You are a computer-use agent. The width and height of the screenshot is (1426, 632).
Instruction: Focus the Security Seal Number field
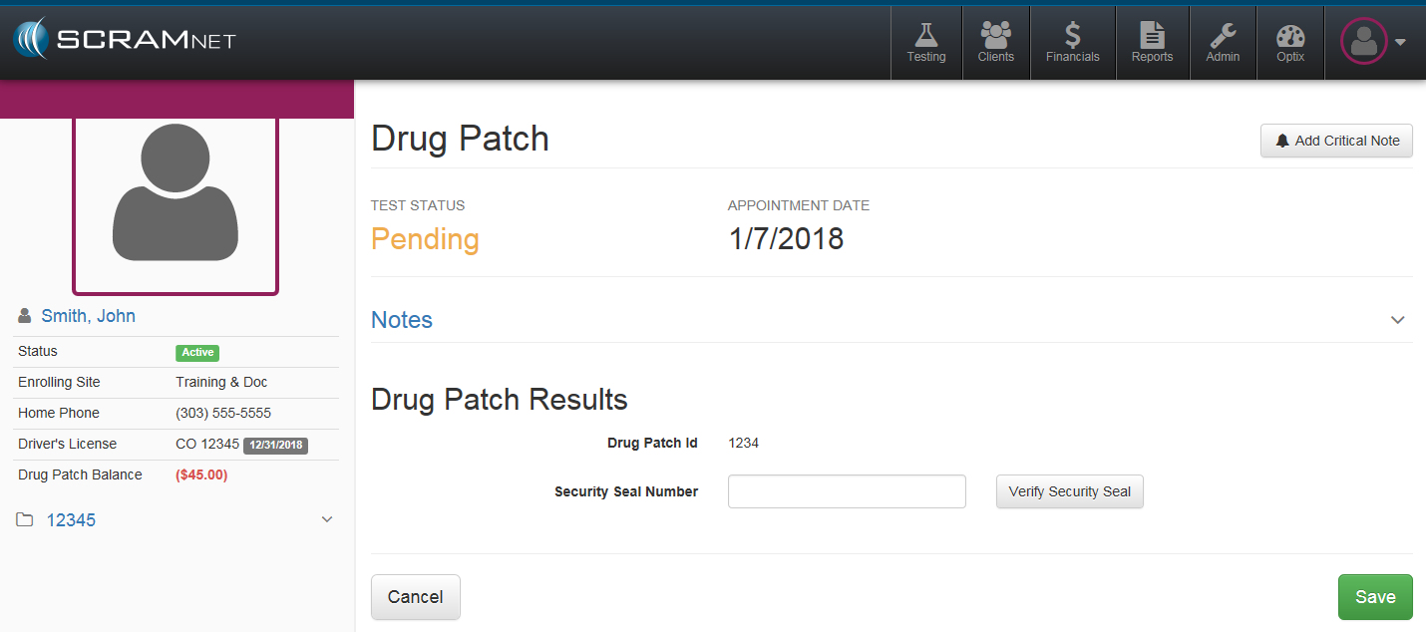pos(847,491)
